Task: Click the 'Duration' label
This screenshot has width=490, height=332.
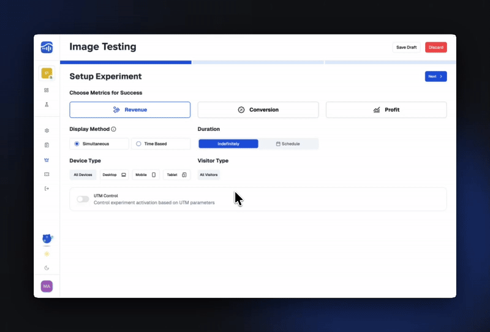Action: coord(208,129)
